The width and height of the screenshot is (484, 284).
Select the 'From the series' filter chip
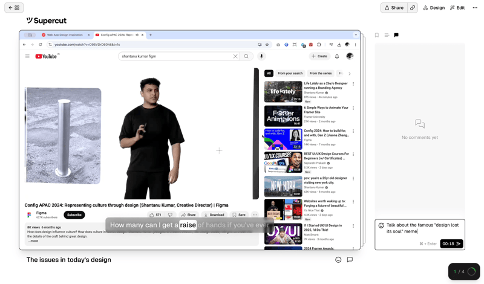click(x=321, y=73)
